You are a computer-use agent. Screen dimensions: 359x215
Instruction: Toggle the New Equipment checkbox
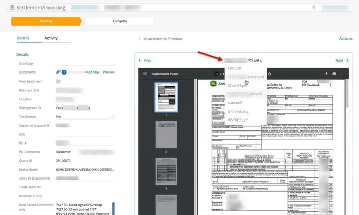coord(58,81)
